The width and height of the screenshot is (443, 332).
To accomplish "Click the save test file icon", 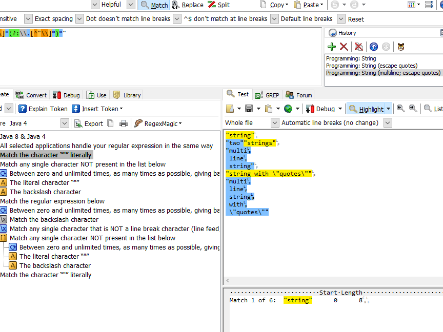I will pyautogui.click(x=249, y=109).
